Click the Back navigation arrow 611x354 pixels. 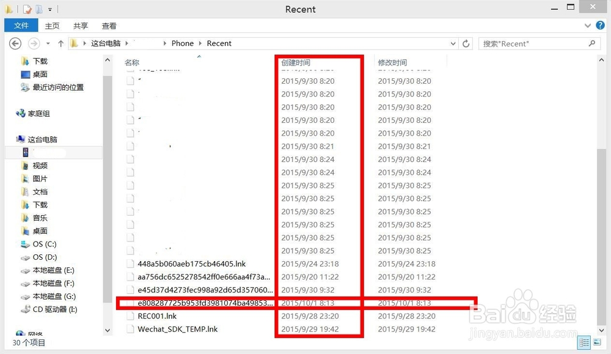click(x=15, y=43)
